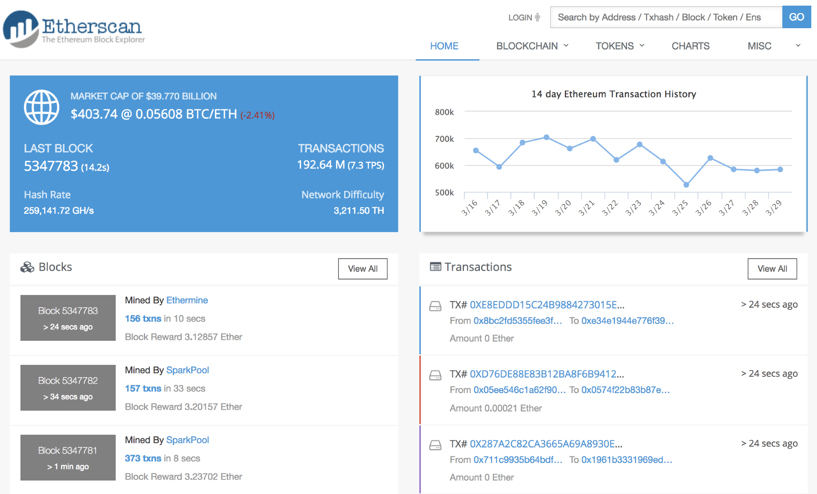Open transaction 0XD76DE88E83B12BA8F6B9412...

(547, 374)
